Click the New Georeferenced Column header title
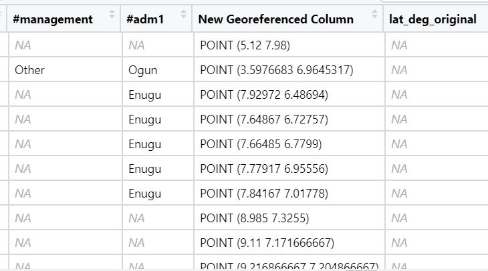This screenshot has width=488, height=271. pos(276,19)
